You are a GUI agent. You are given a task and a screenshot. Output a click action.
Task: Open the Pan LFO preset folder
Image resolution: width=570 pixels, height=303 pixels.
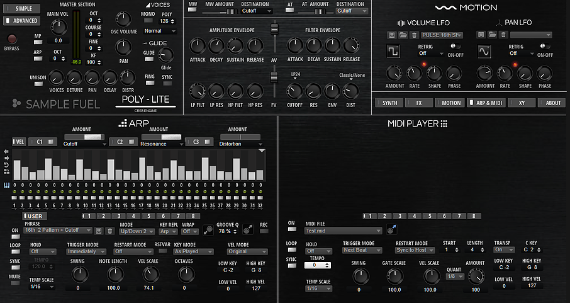click(x=492, y=35)
